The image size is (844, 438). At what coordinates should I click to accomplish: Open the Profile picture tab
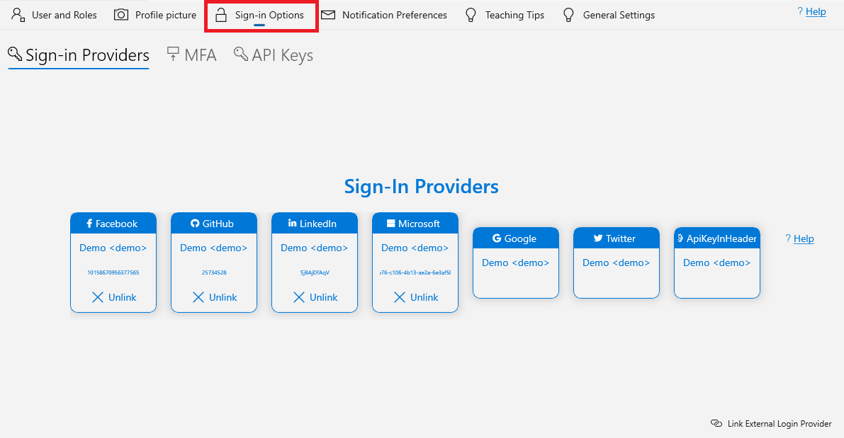[155, 15]
